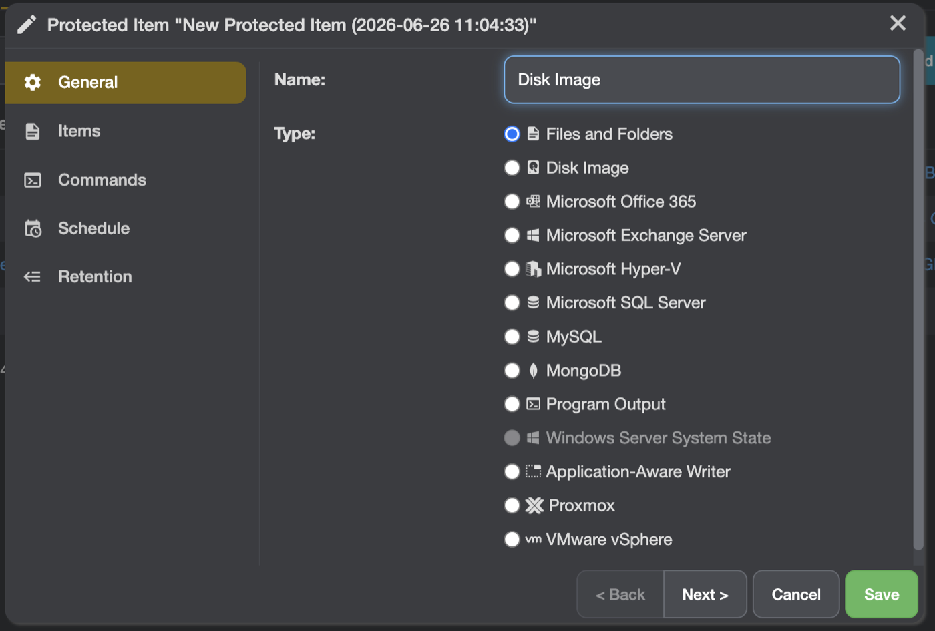Screen dimensions: 935x631
Task: Click the MongoDB leaf icon
Action: click(x=533, y=371)
